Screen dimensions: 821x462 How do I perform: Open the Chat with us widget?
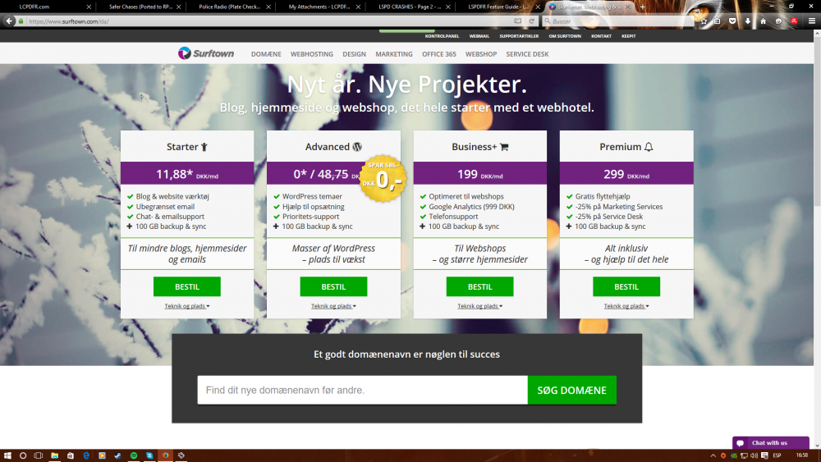(770, 442)
